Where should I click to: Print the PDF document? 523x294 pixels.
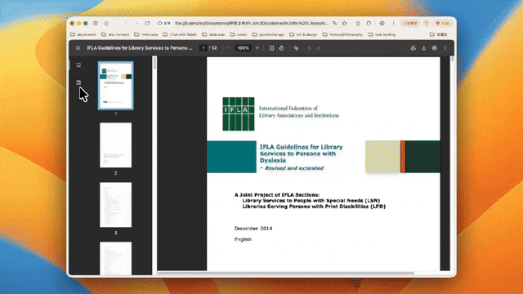(434, 48)
